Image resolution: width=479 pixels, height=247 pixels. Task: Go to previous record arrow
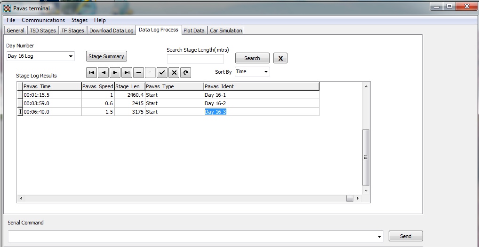coord(104,73)
